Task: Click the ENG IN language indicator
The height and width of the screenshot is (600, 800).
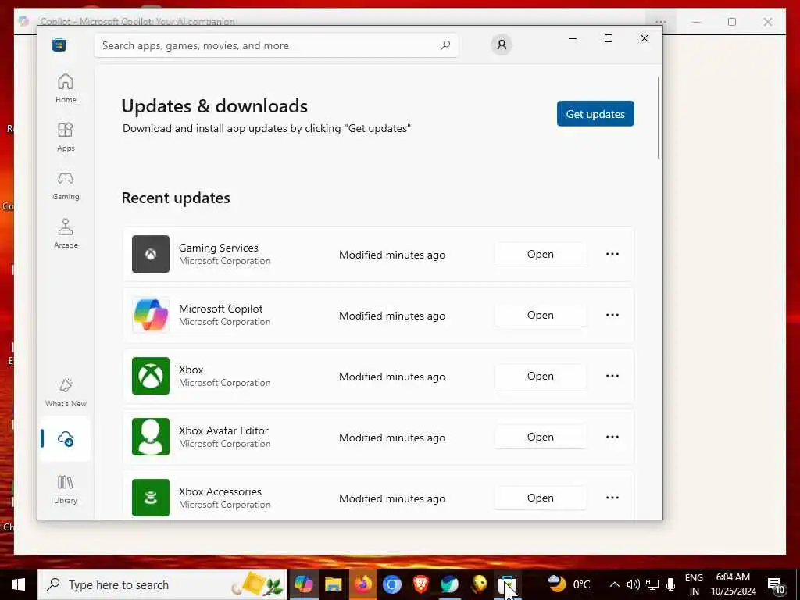Action: click(694, 584)
